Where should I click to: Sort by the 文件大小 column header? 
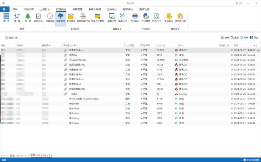165,45
